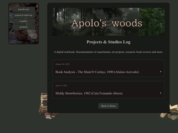
Task: Select the projects & studies log link
Action: (24, 15)
